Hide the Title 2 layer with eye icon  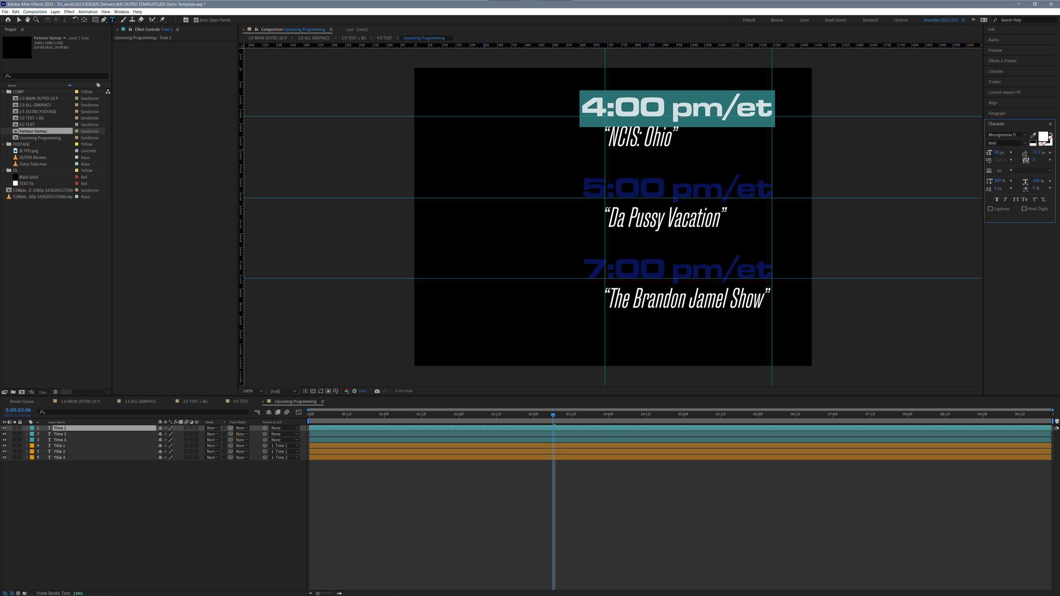pyautogui.click(x=4, y=451)
